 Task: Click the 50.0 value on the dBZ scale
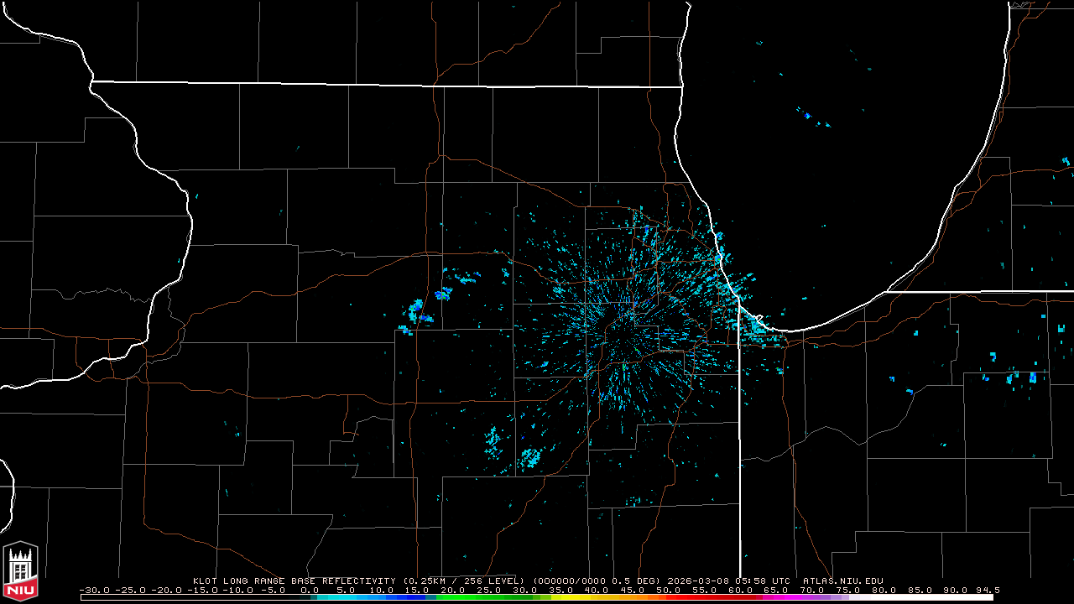pyautogui.click(x=669, y=590)
